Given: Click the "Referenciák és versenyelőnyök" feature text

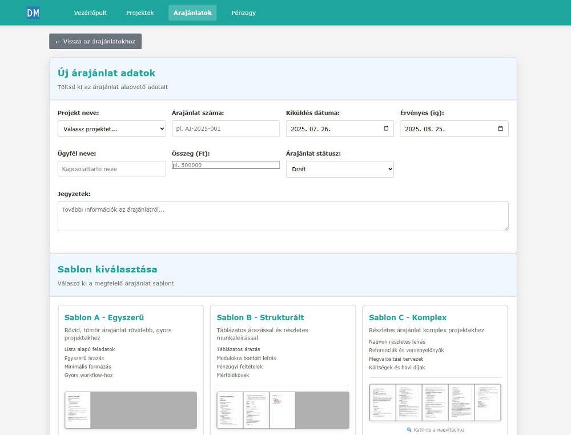Looking at the screenshot, I should click(x=407, y=350).
